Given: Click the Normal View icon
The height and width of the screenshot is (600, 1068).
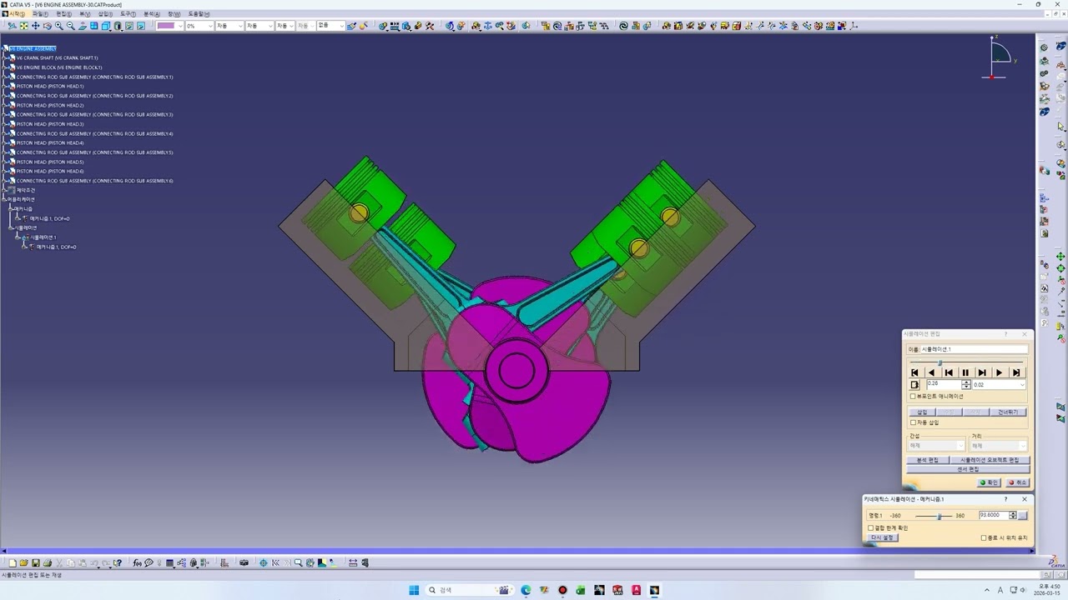Looking at the screenshot, I should (x=83, y=26).
